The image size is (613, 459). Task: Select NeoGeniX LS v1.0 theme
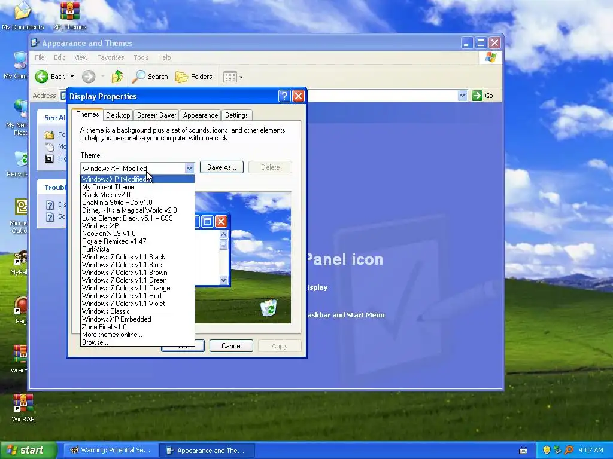pyautogui.click(x=137, y=234)
